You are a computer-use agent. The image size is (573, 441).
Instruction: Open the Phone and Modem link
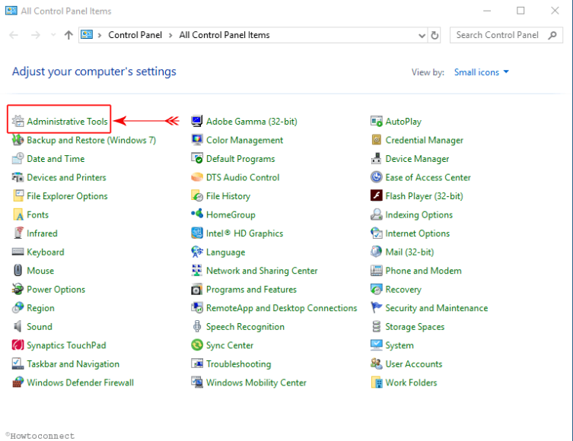tap(423, 271)
